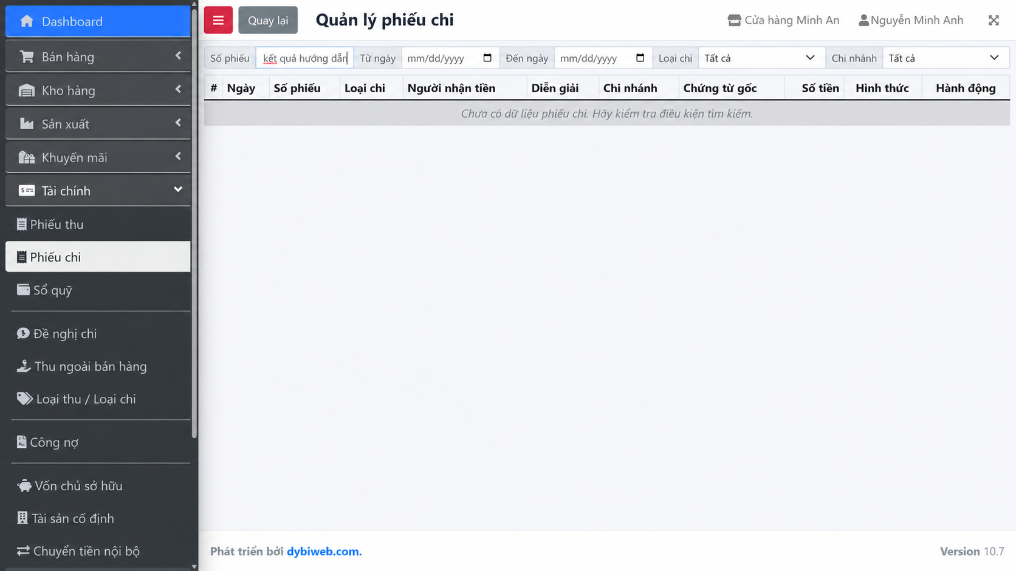Click the shopping cart icon for Bán hàng
The height and width of the screenshot is (571, 1016).
27,57
